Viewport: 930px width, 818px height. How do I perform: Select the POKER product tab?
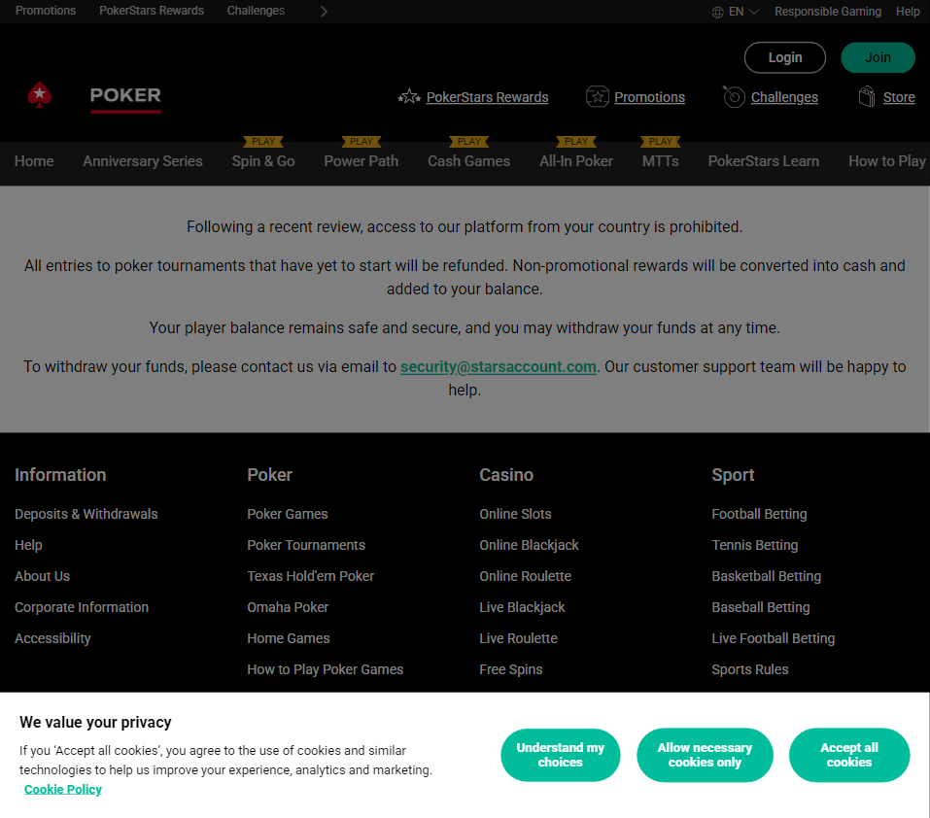click(125, 96)
